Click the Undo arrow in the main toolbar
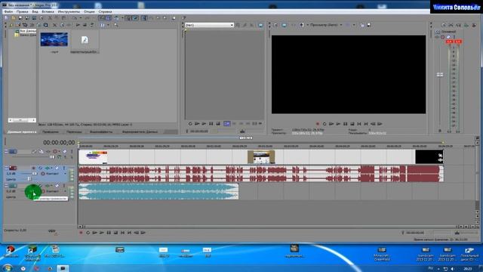This screenshot has height=272, width=483. tap(74, 18)
